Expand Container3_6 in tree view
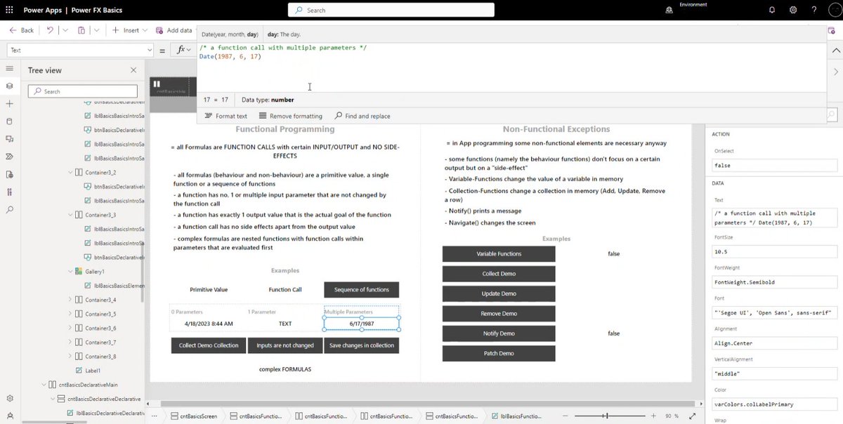The image size is (843, 424). click(x=70, y=328)
